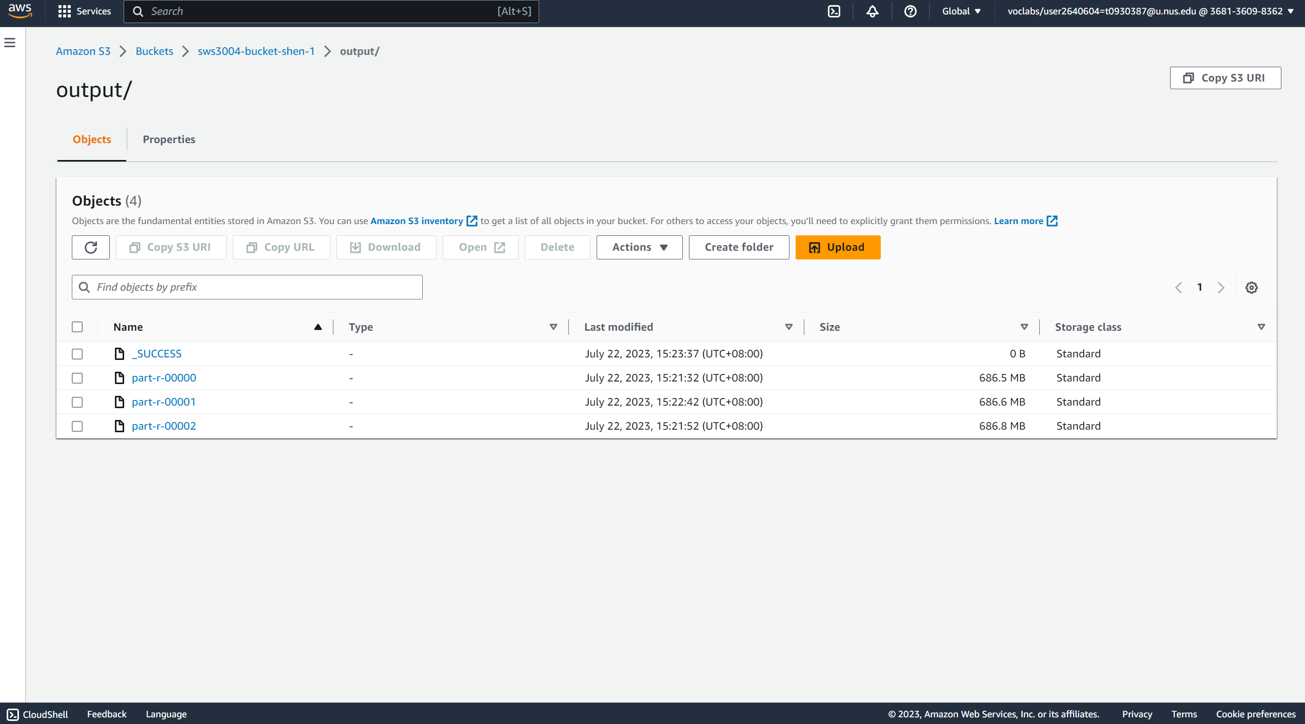Follow the Learn more link
1305x724 pixels.
[x=1018, y=221]
